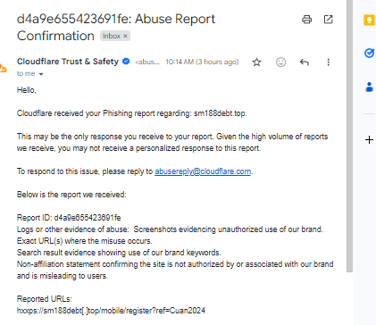Click the vertical scrollbar of the email
This screenshot has width=376, height=325.
349,136
